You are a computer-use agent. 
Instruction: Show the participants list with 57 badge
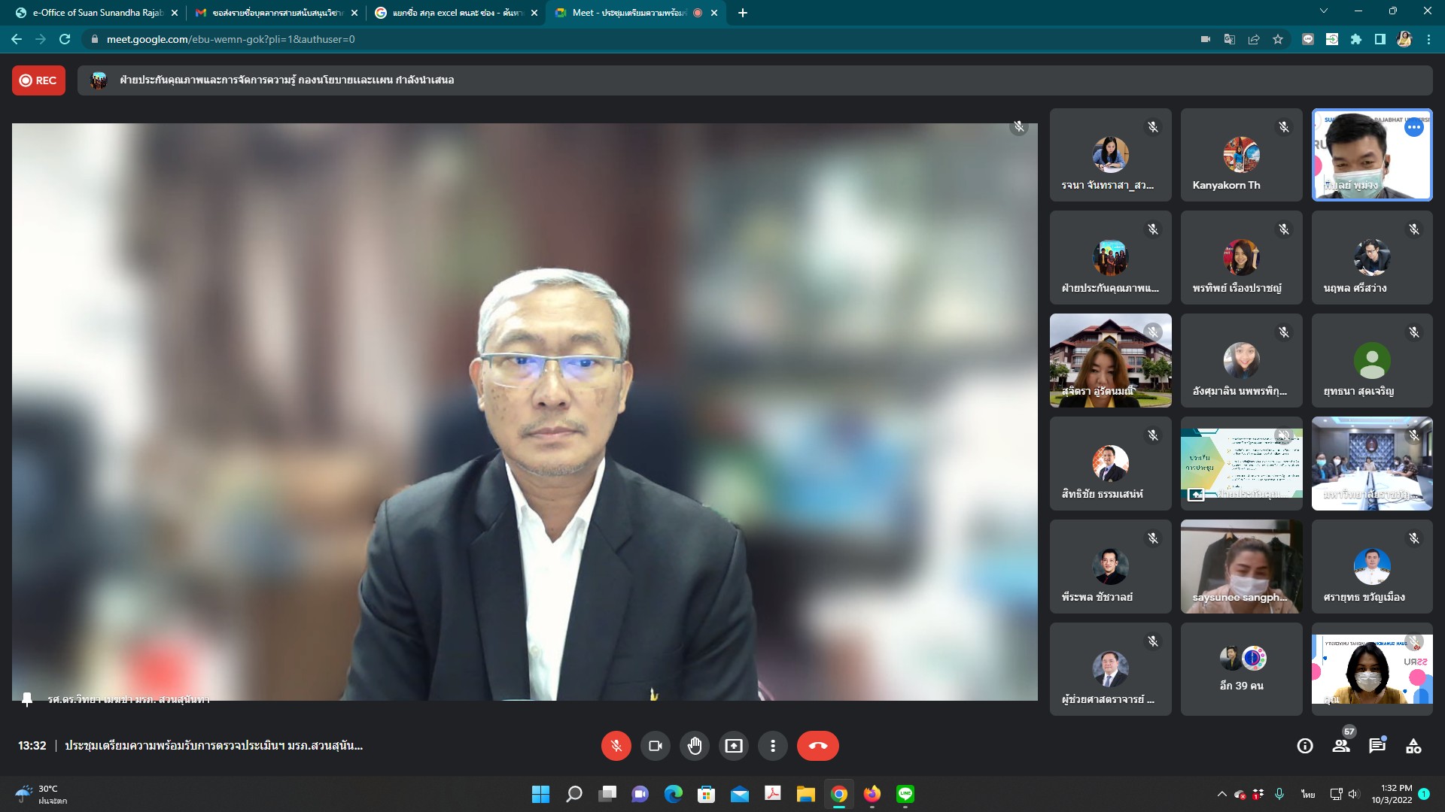1341,746
